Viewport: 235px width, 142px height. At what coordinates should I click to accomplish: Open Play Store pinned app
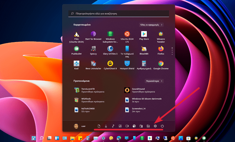144,36
